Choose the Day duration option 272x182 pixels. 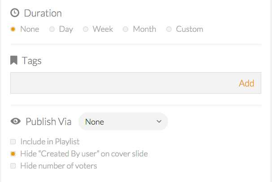tap(52, 29)
